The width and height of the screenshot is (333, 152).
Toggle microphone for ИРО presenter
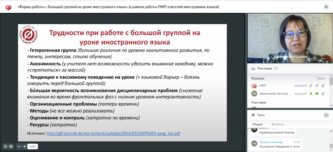point(311,85)
